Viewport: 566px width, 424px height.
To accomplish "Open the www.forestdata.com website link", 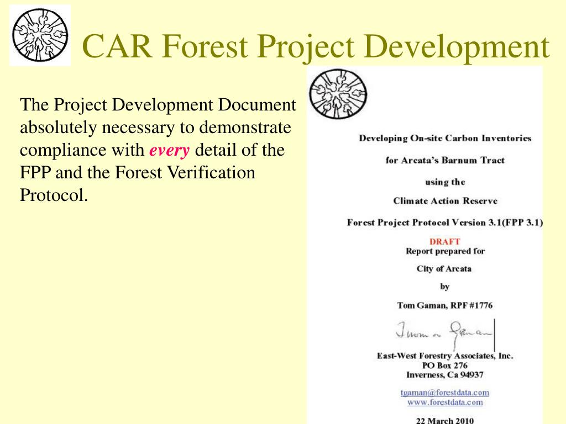I will pos(445,402).
